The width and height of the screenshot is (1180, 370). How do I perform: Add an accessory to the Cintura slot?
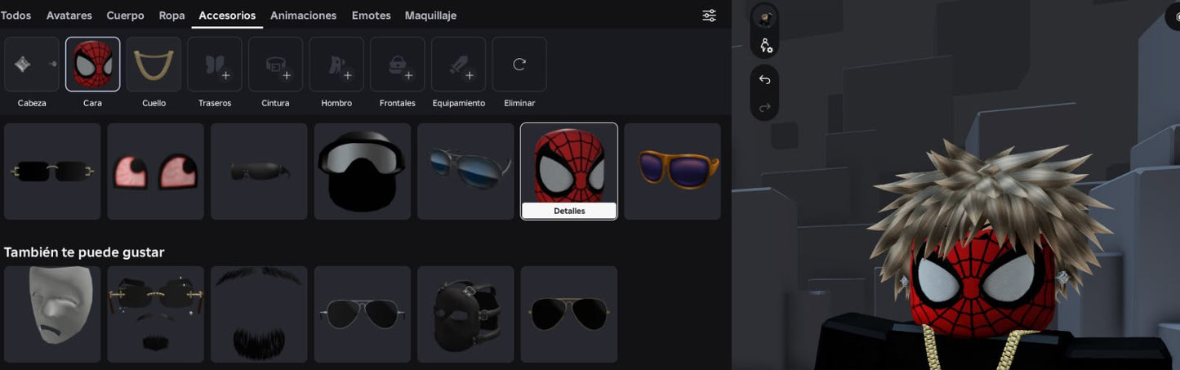[275, 64]
